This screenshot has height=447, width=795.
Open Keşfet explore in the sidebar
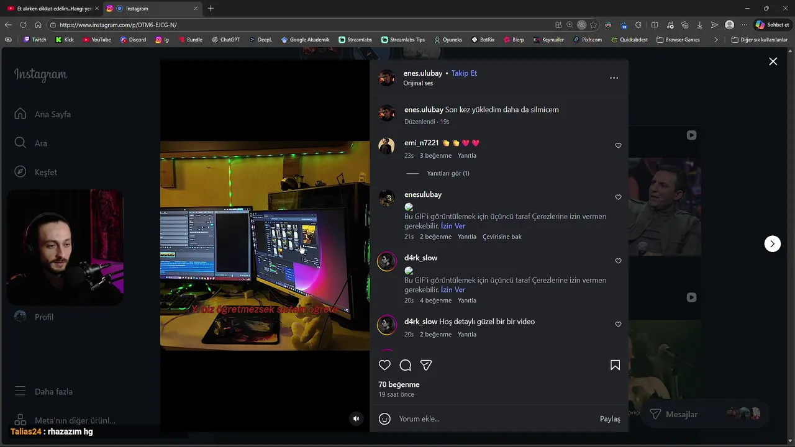pos(36,172)
